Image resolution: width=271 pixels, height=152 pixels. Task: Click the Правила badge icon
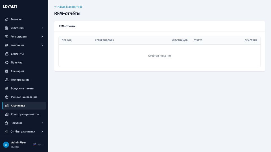[x=7, y=62]
